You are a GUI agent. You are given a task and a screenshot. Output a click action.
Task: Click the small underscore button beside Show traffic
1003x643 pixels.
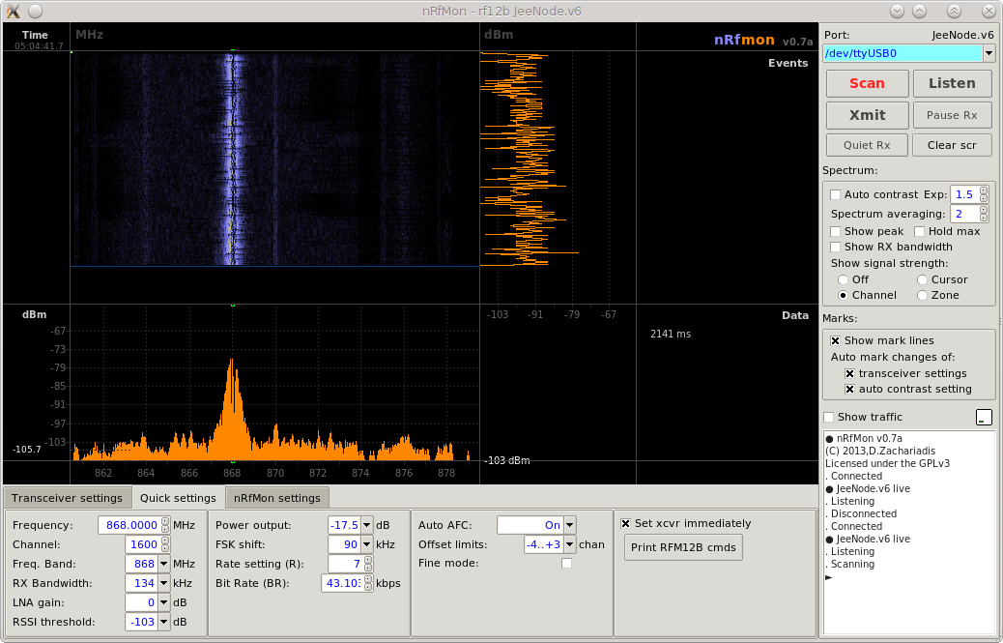(984, 418)
